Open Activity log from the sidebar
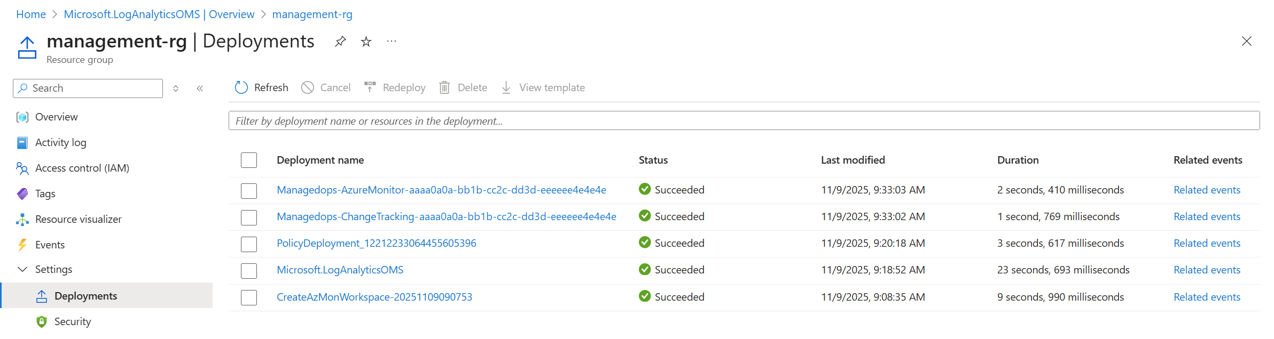The image size is (1274, 339). click(x=60, y=142)
